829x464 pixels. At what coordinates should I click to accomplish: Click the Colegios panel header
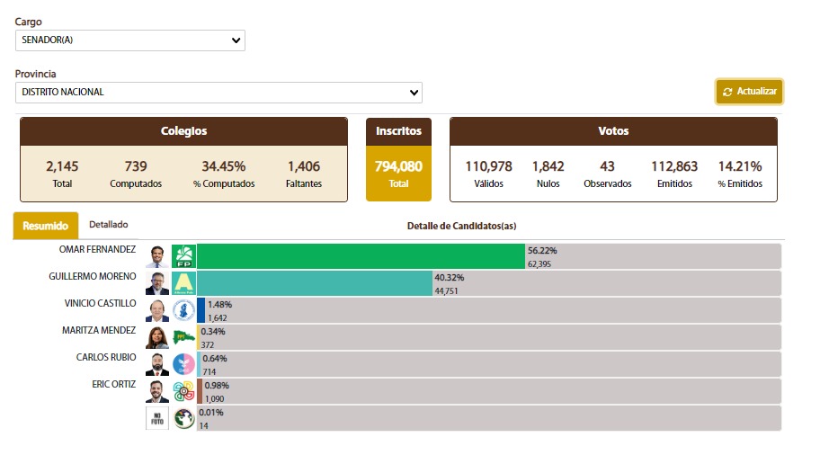(183, 131)
